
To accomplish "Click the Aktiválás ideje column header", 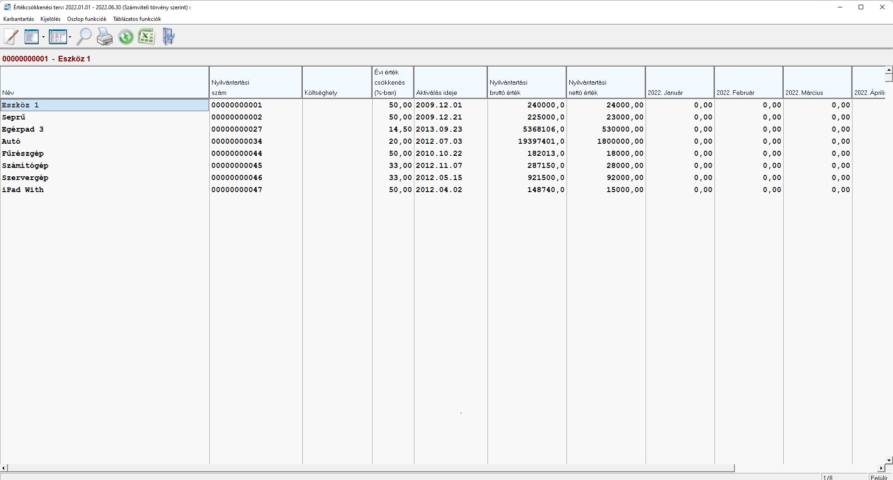I will point(450,82).
